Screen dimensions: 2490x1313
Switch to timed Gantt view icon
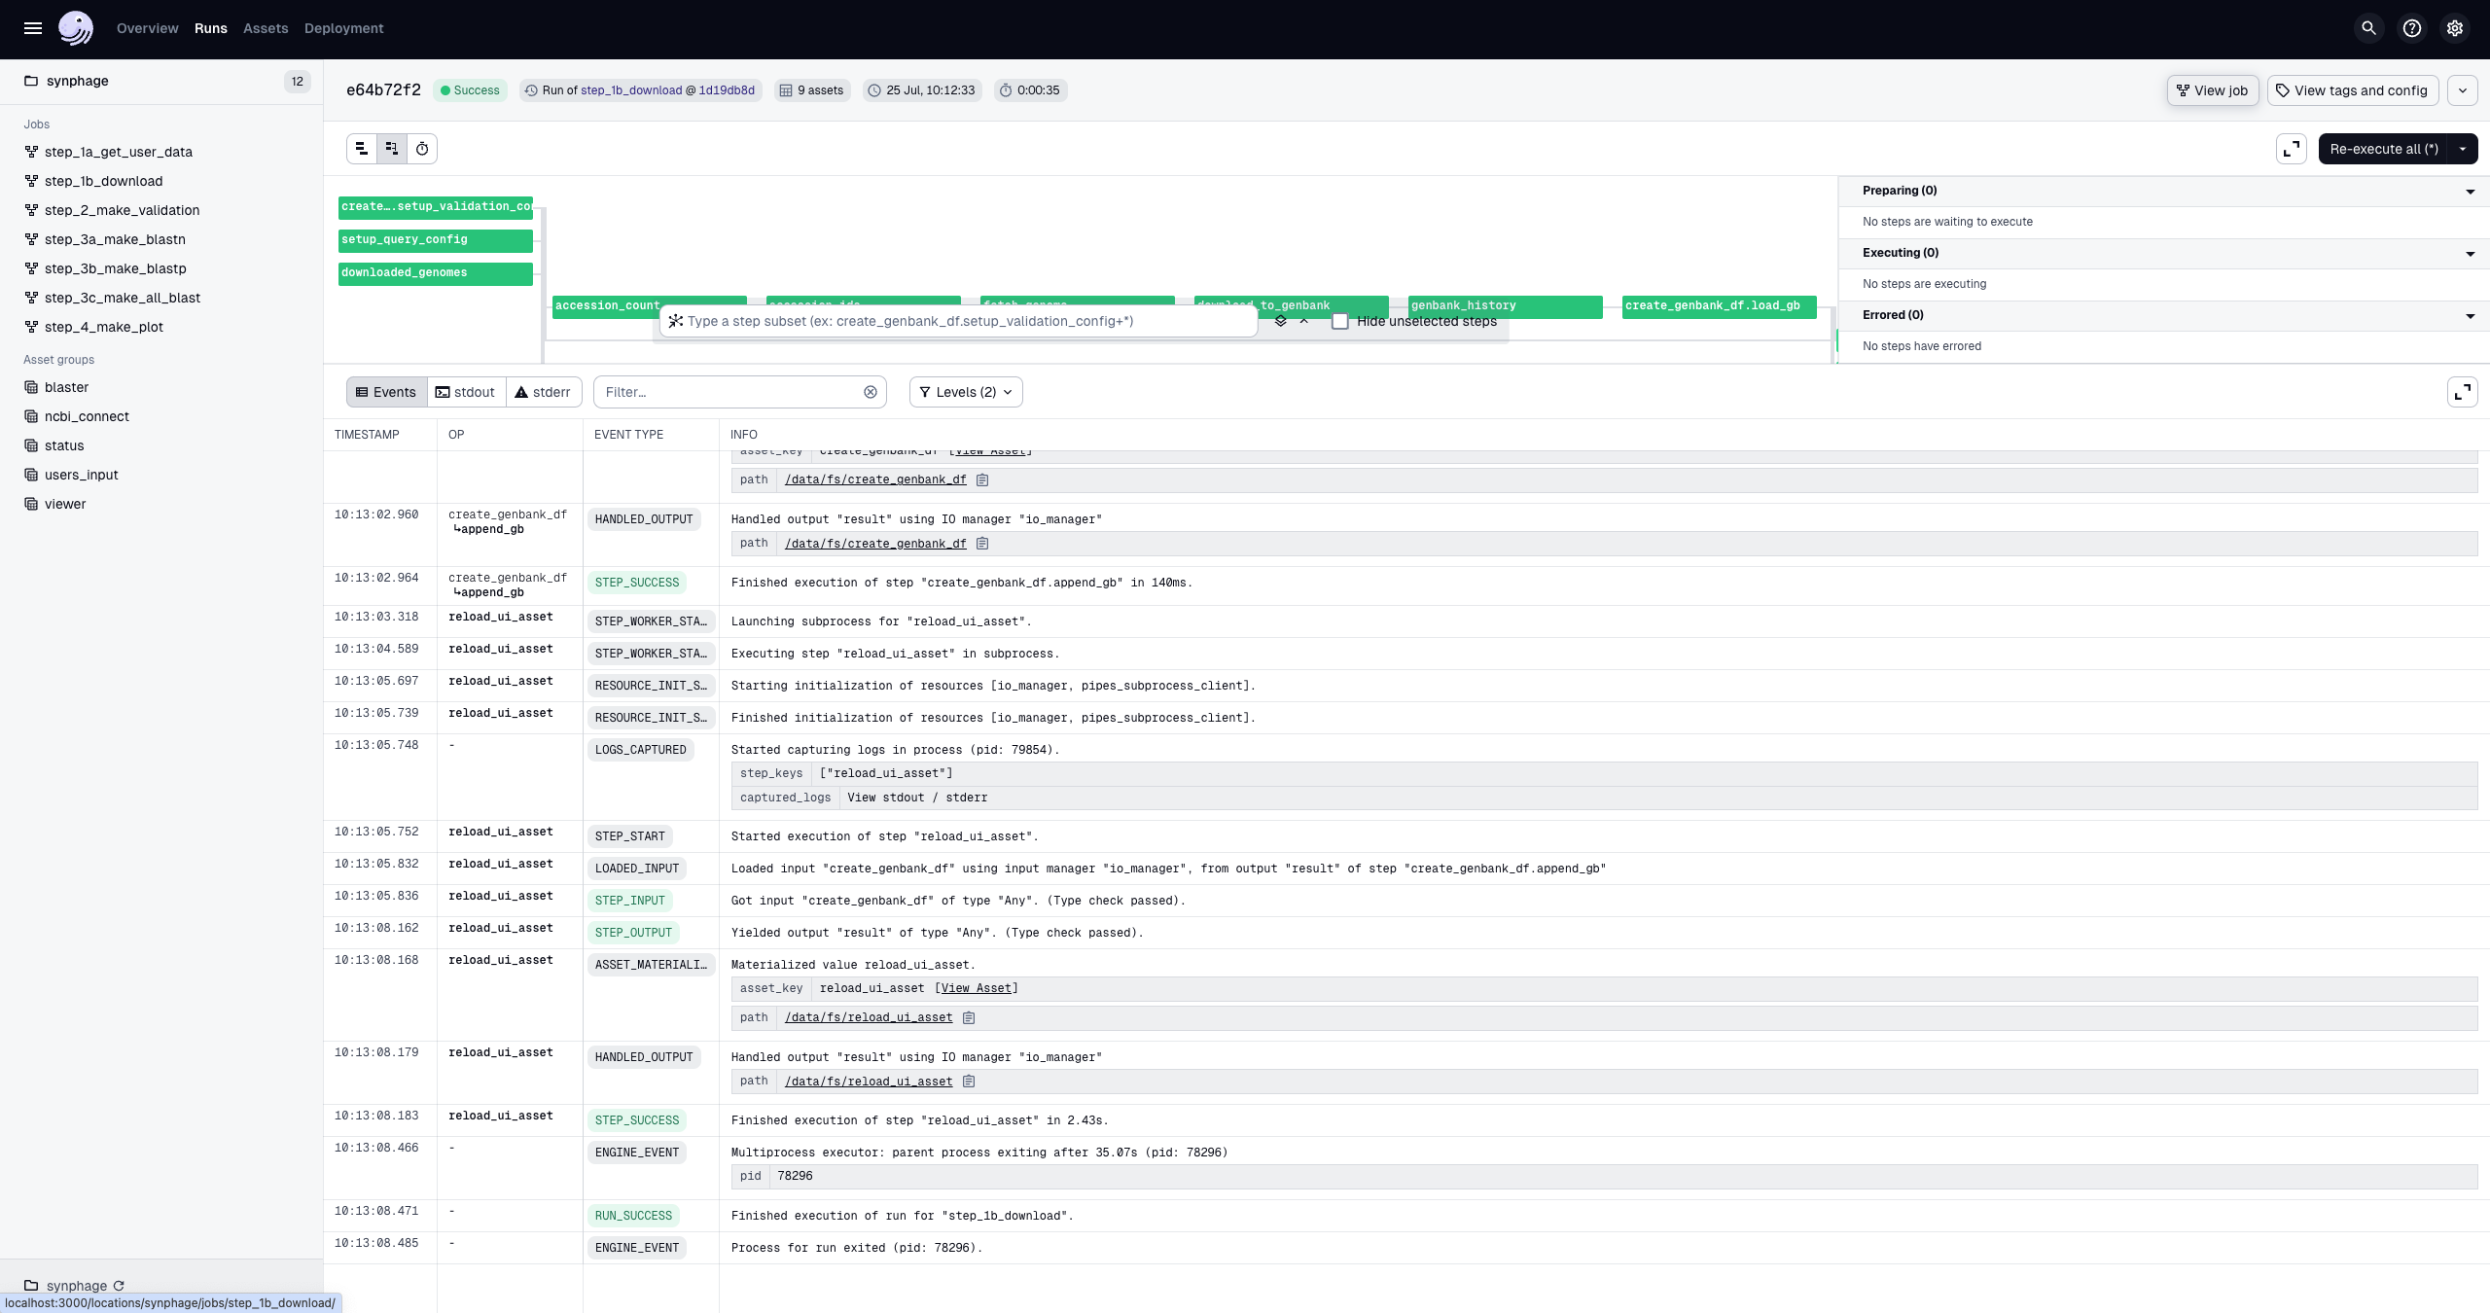422,149
